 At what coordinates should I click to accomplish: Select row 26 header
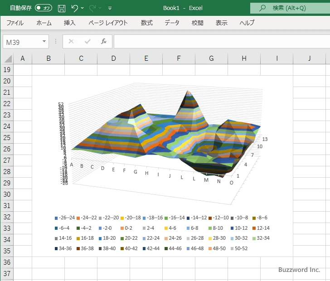click(7, 149)
